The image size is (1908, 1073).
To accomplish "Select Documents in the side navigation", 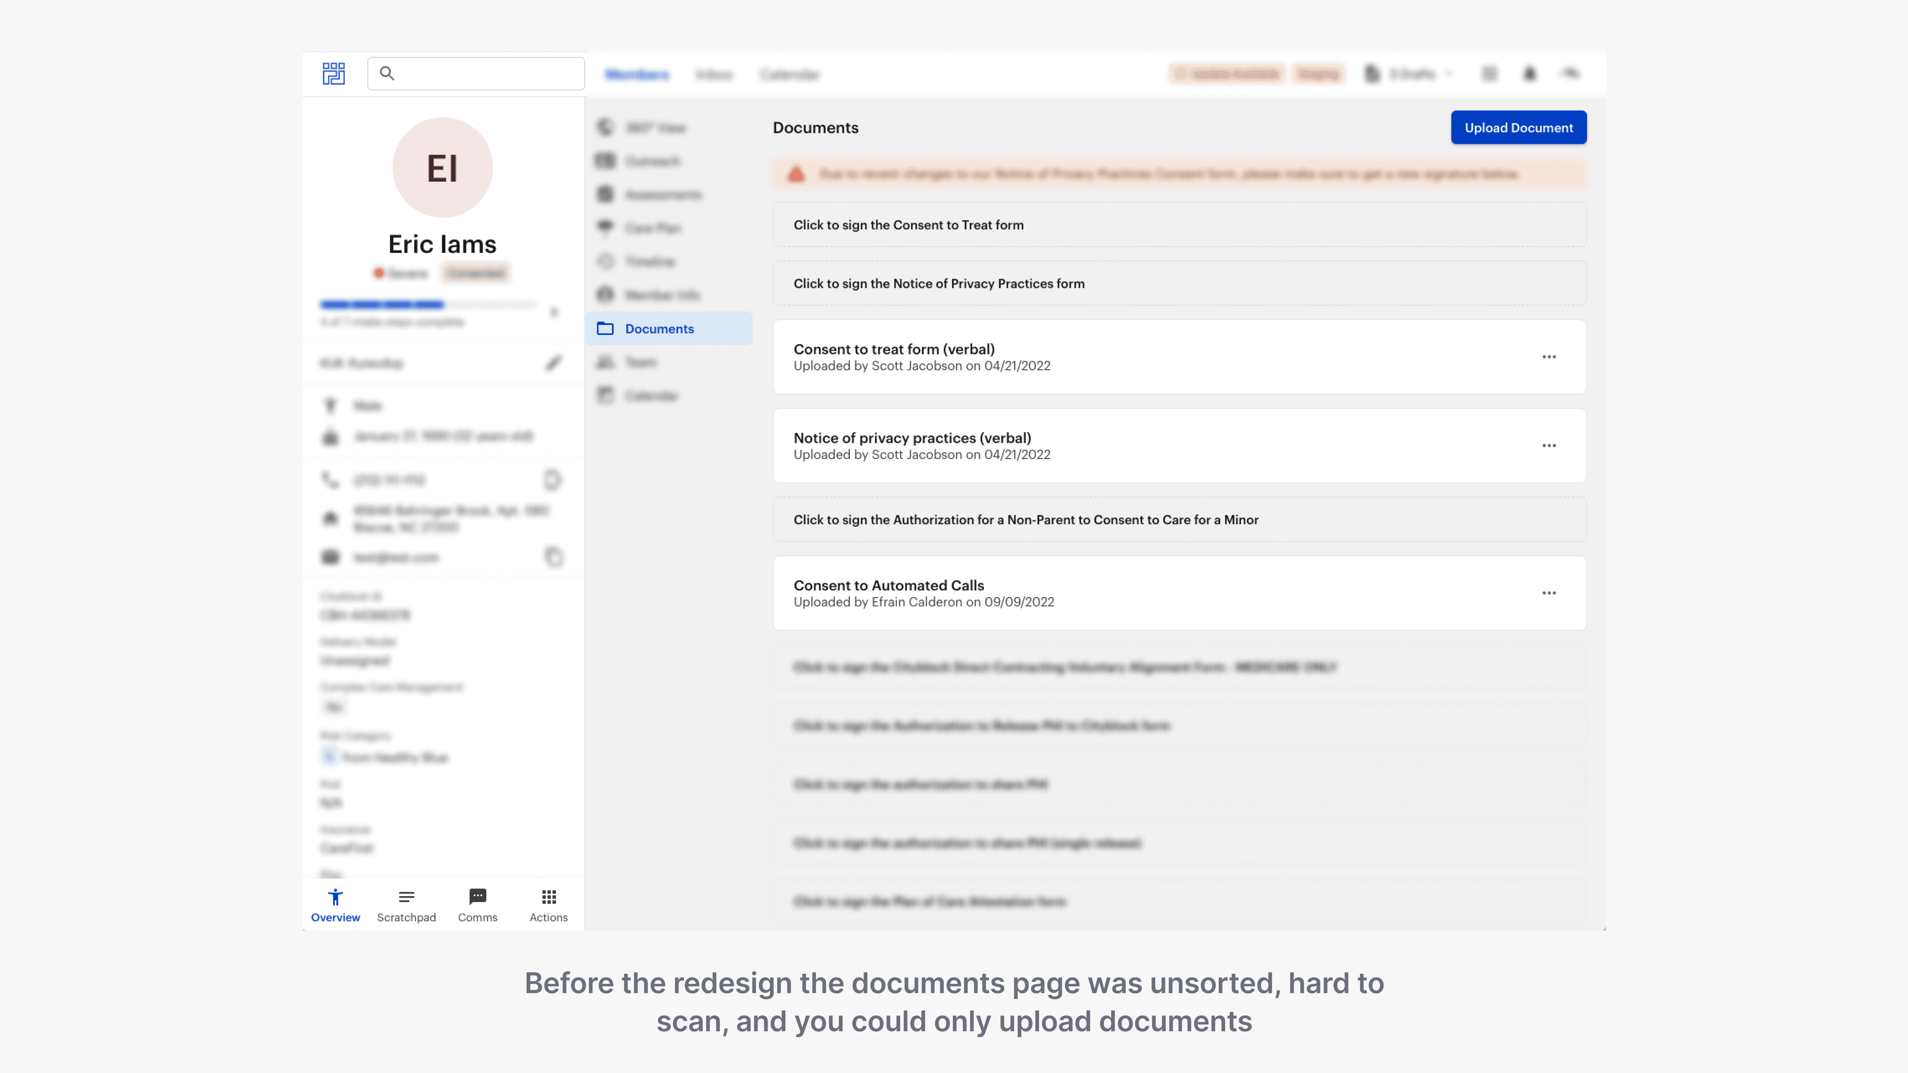I will (x=659, y=329).
